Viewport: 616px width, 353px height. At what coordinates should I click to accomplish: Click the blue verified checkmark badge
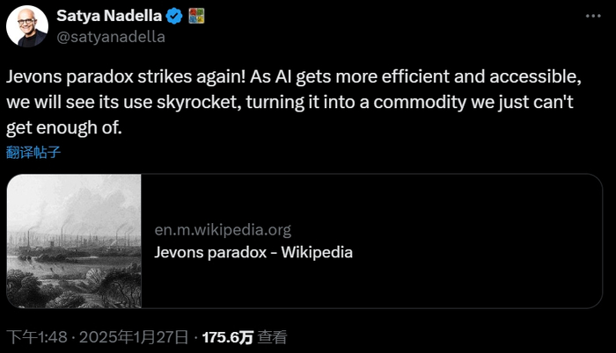(x=172, y=16)
